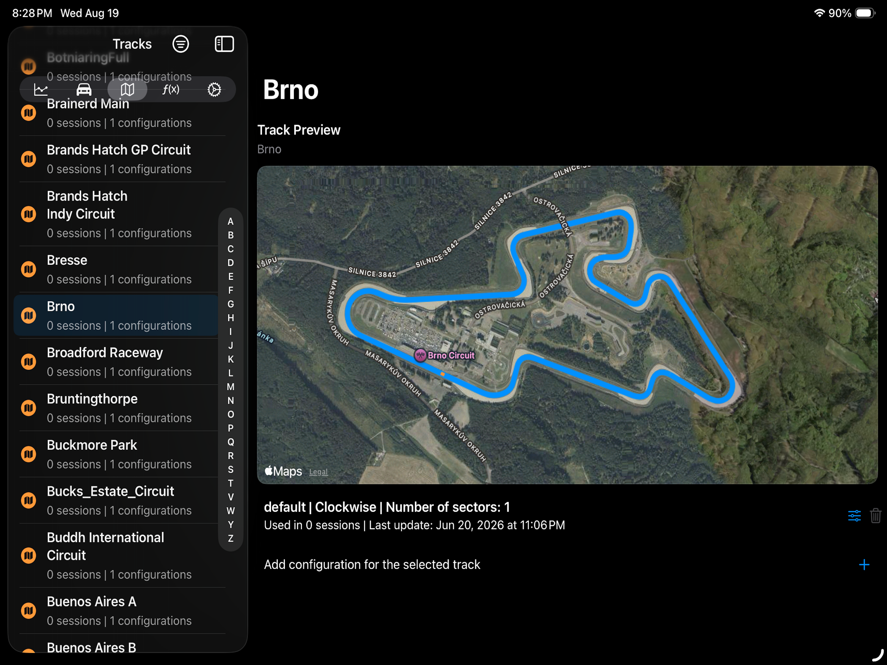This screenshot has height=665, width=887.
Task: Jump to letter S in index
Action: (230, 469)
